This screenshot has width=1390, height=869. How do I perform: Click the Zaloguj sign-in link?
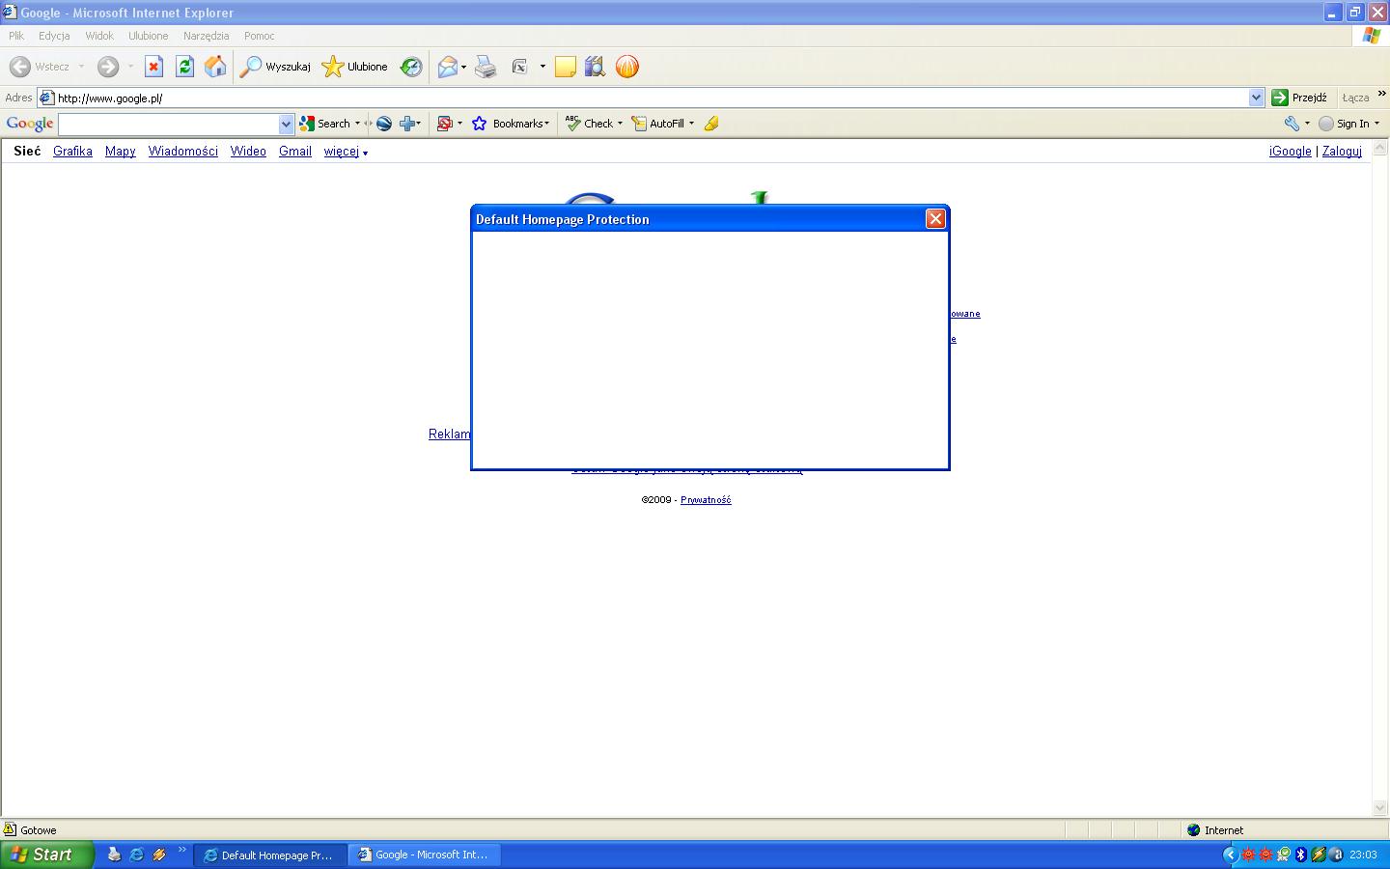1342,152
